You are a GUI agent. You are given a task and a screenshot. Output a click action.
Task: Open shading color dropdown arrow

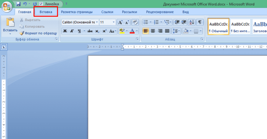pyautogui.click(x=191, y=31)
